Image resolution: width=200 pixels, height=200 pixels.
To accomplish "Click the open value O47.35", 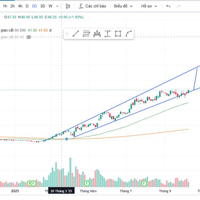I will point(10,17).
